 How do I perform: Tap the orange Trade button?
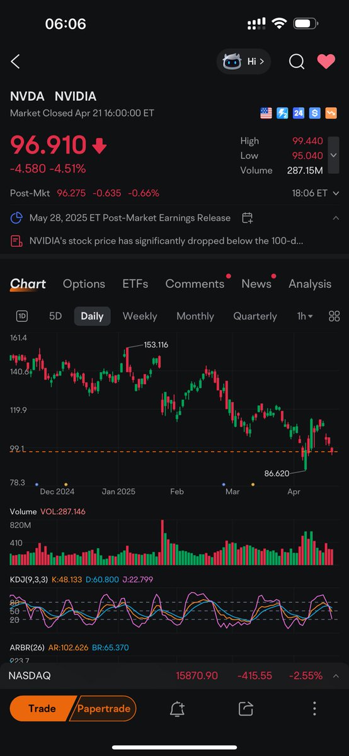coord(42,709)
